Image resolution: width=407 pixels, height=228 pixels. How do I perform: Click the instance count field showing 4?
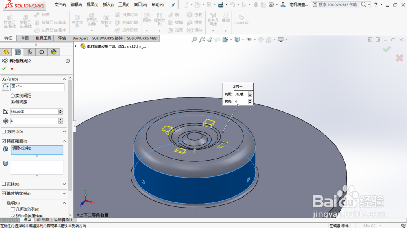34,121
